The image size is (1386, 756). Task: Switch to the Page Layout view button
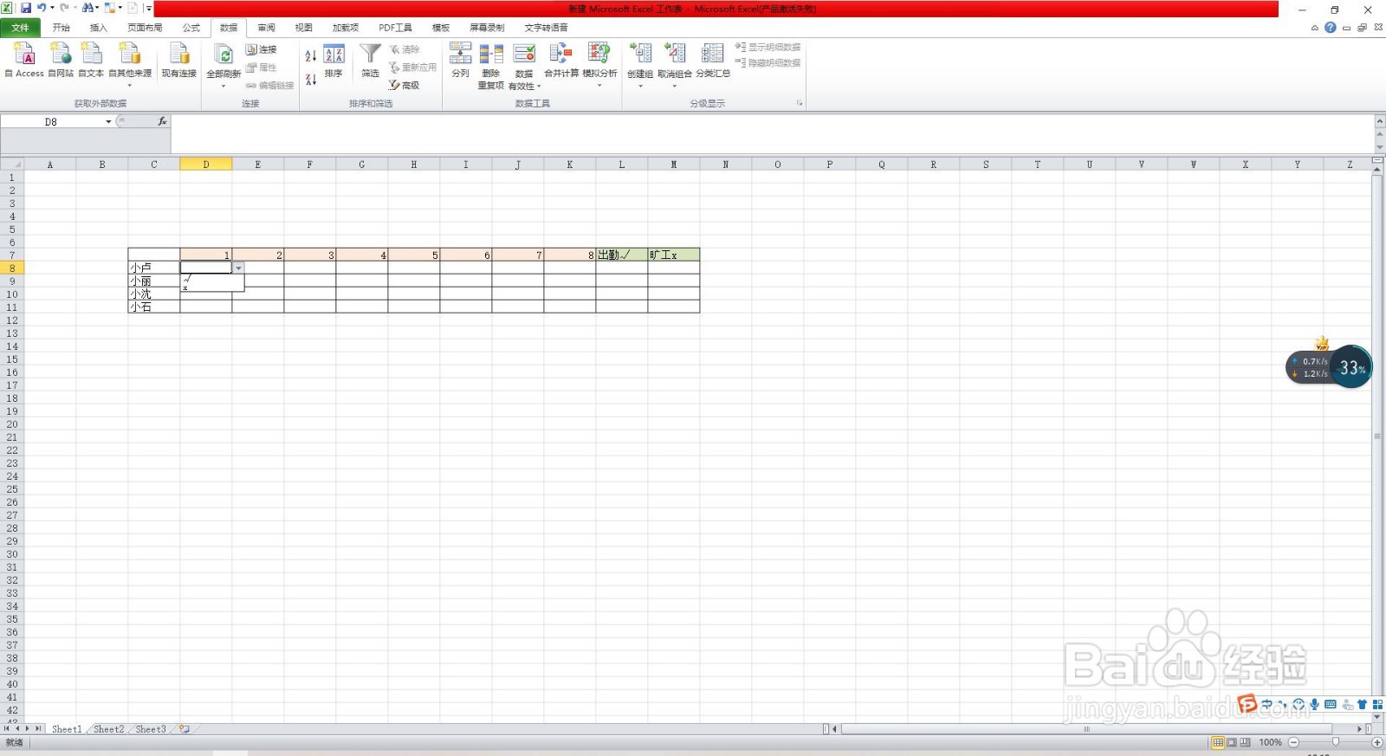[1232, 742]
